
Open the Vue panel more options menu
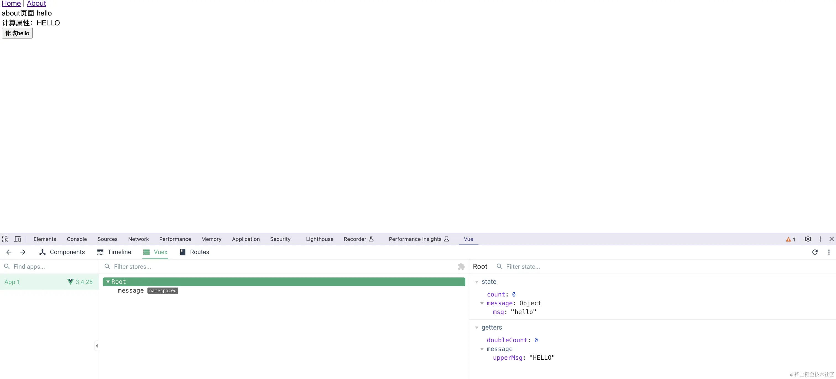point(829,252)
